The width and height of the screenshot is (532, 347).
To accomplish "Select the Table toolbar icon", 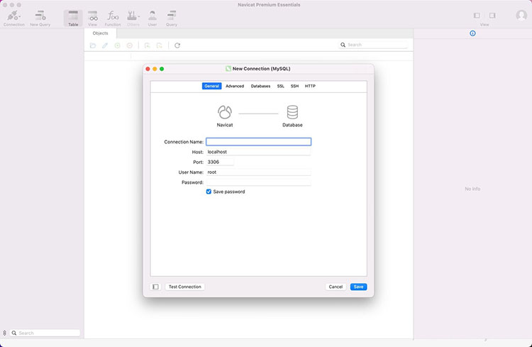I will point(73,18).
